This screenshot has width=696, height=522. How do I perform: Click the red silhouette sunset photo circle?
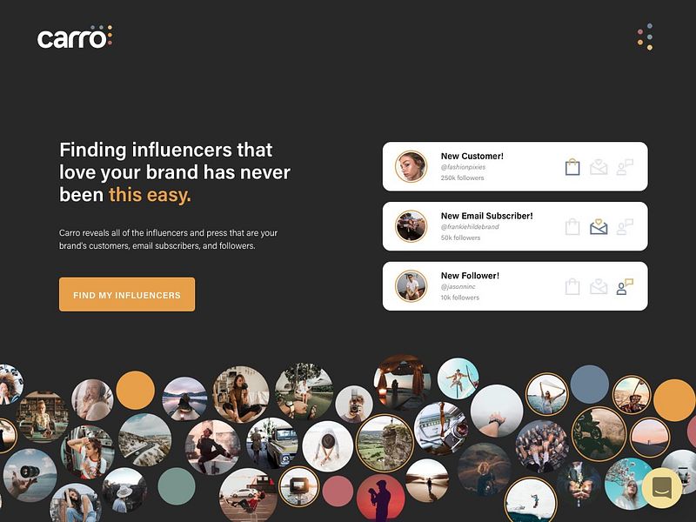(x=381, y=498)
